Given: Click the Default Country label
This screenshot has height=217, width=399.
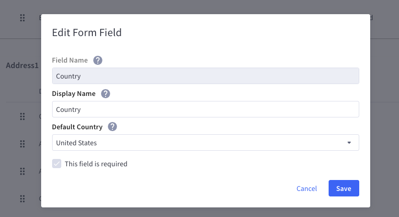Looking at the screenshot, I should click(77, 127).
